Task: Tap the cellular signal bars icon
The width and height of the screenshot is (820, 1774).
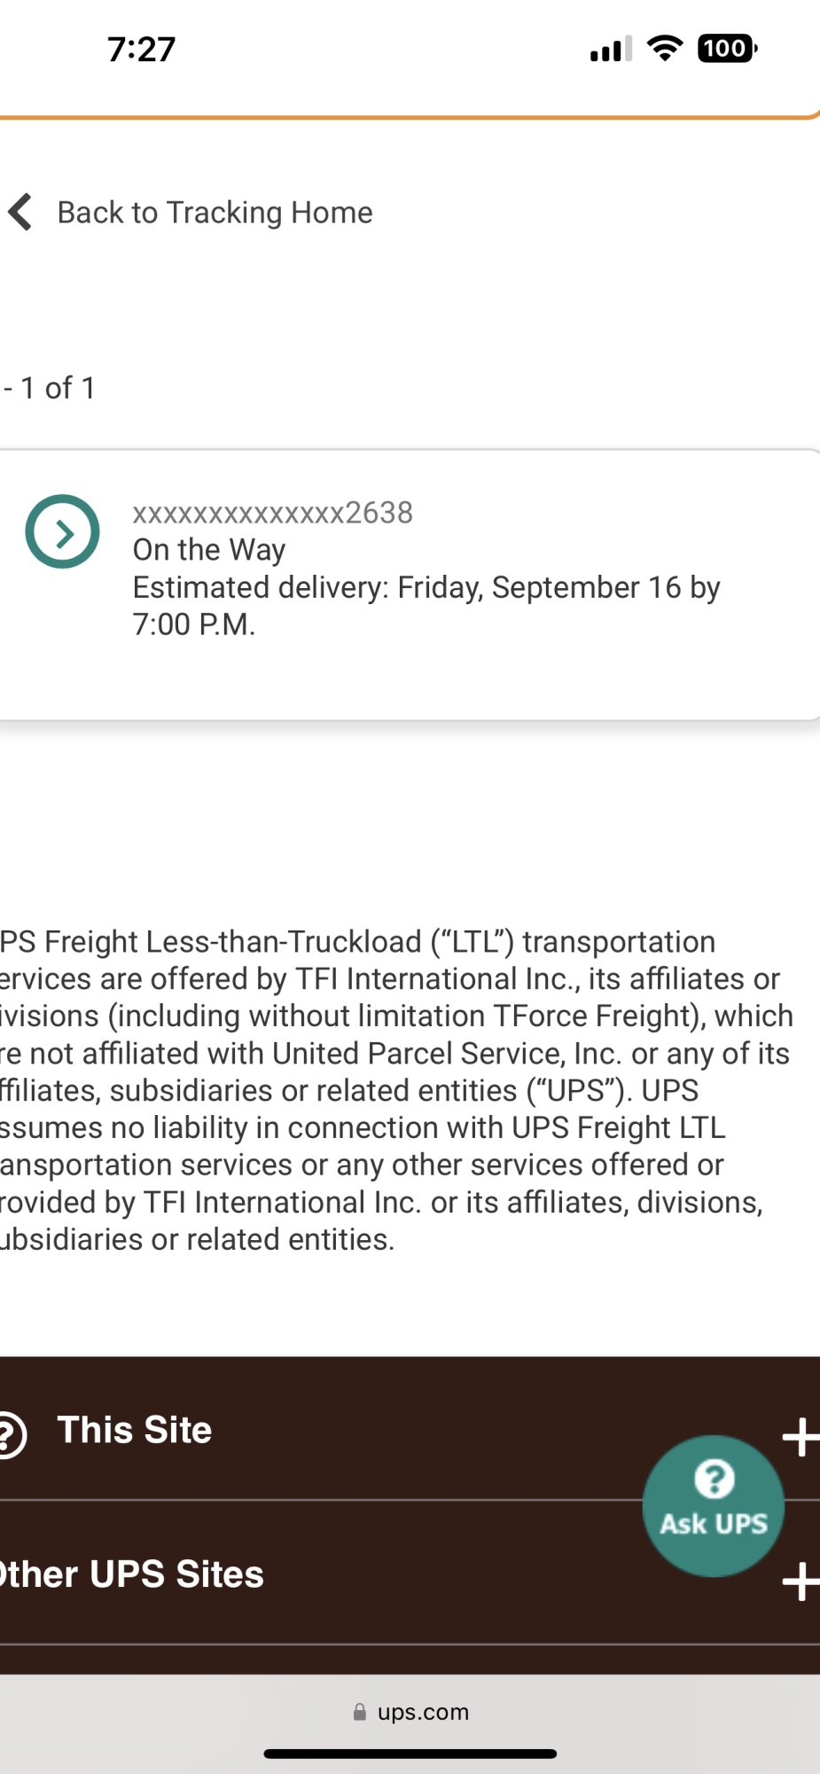Action: click(611, 49)
